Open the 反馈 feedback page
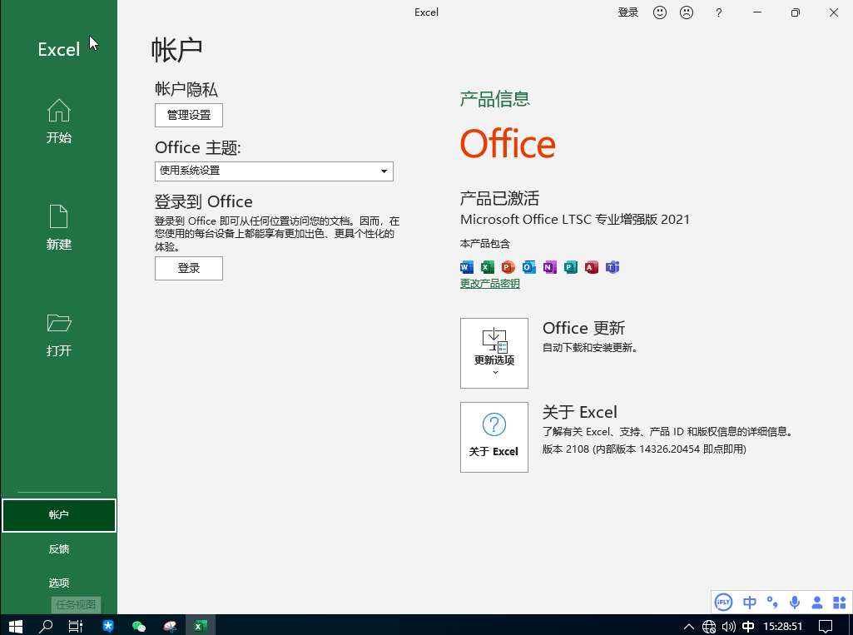This screenshot has height=635, width=853. (59, 549)
